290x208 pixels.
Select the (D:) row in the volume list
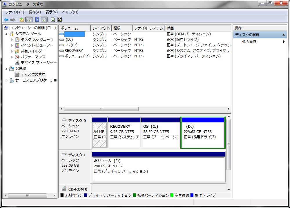(x=145, y=40)
